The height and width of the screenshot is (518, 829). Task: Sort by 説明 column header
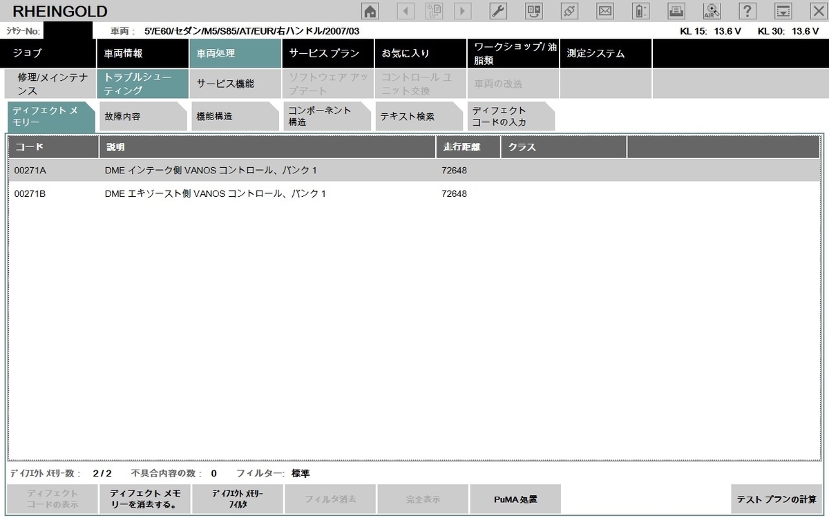point(268,147)
